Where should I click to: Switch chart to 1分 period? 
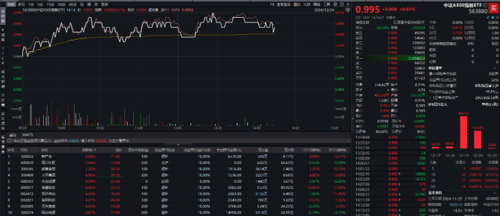tap(31, 4)
